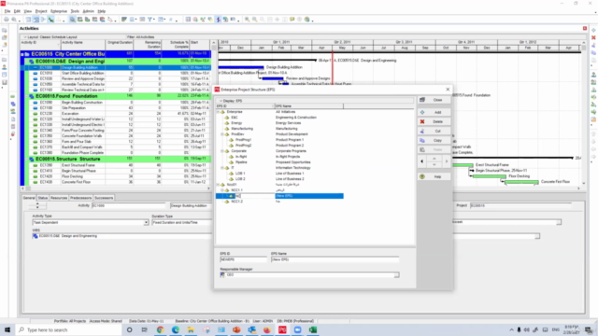The width and height of the screenshot is (598, 336).
Task: Click the Gantt Chart view icon in the toolbar
Action: pyautogui.click(x=36, y=20)
